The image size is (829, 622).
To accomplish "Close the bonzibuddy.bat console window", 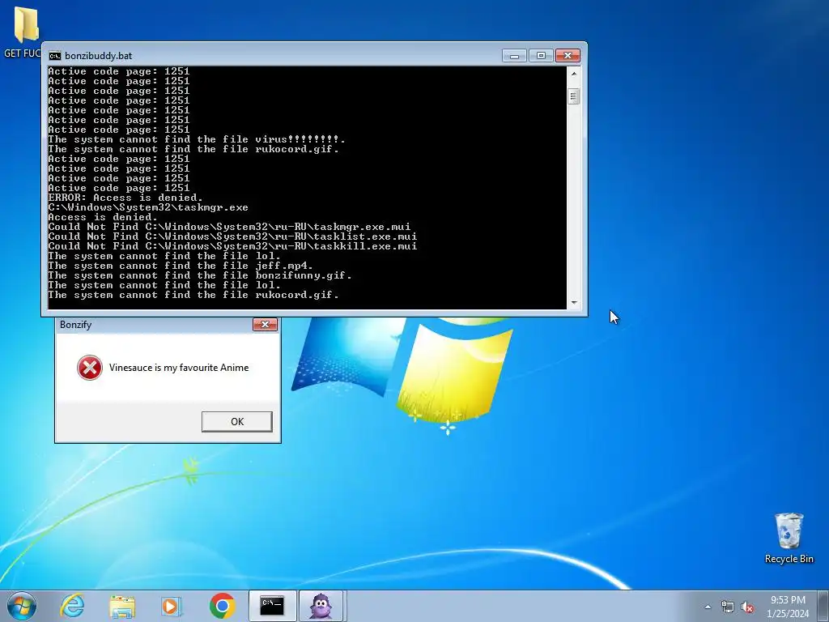I will (x=568, y=56).
